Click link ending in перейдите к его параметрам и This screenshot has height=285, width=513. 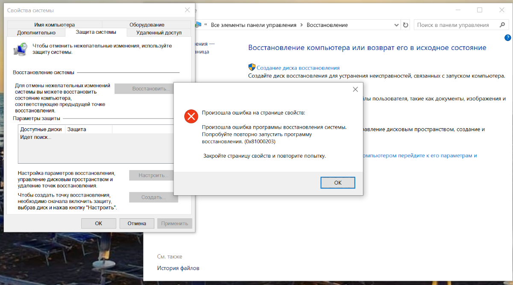[x=420, y=156]
